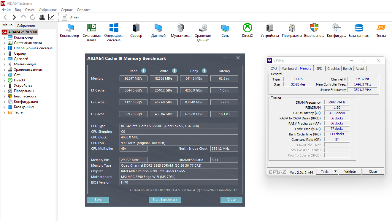Open the Tools dropdown arrow in CPU-Z
This screenshot has height=221, width=392.
[x=336, y=171]
